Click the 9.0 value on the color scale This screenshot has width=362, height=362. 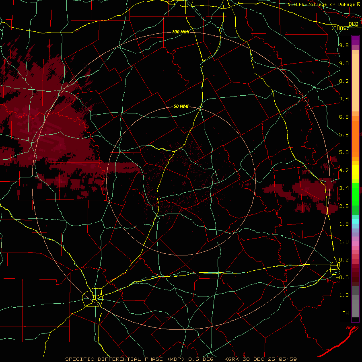coord(344,63)
